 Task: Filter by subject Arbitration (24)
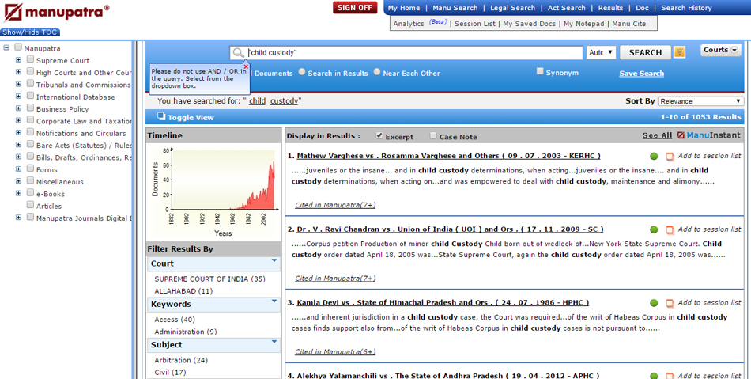point(180,360)
